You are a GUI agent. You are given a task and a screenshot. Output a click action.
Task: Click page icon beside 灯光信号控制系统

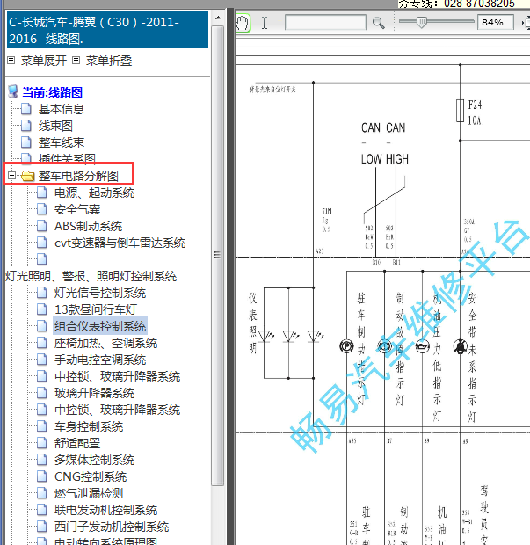pos(42,293)
